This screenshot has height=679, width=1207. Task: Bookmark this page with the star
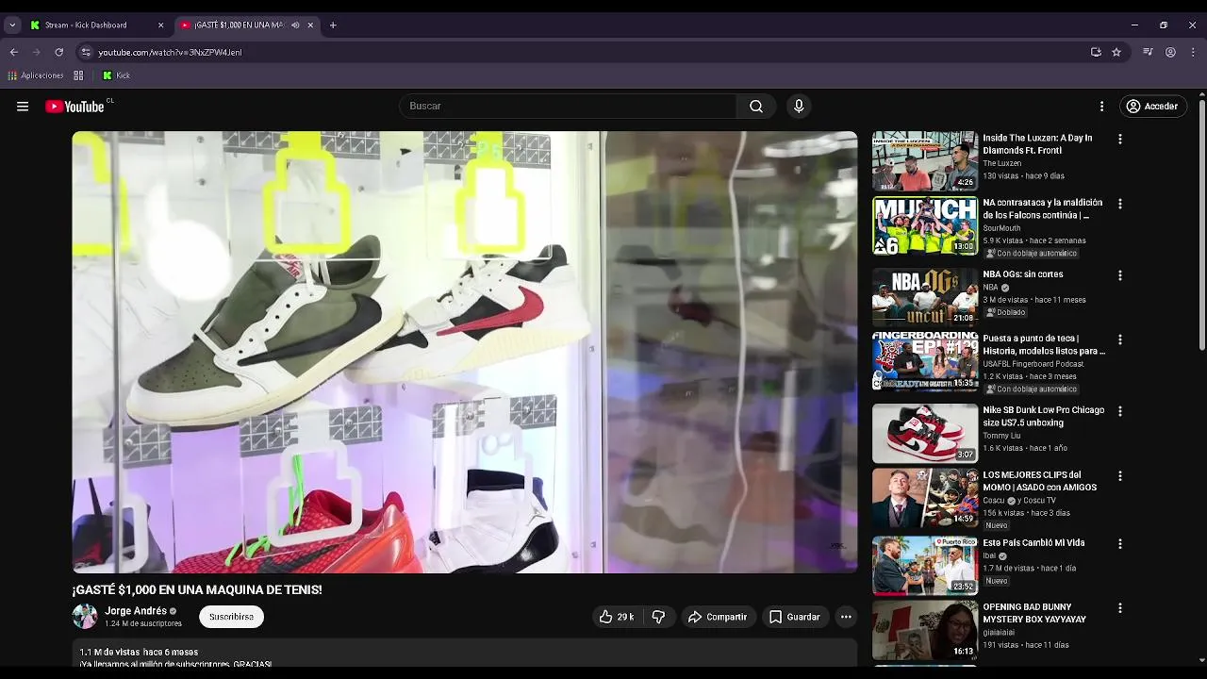[1116, 52]
